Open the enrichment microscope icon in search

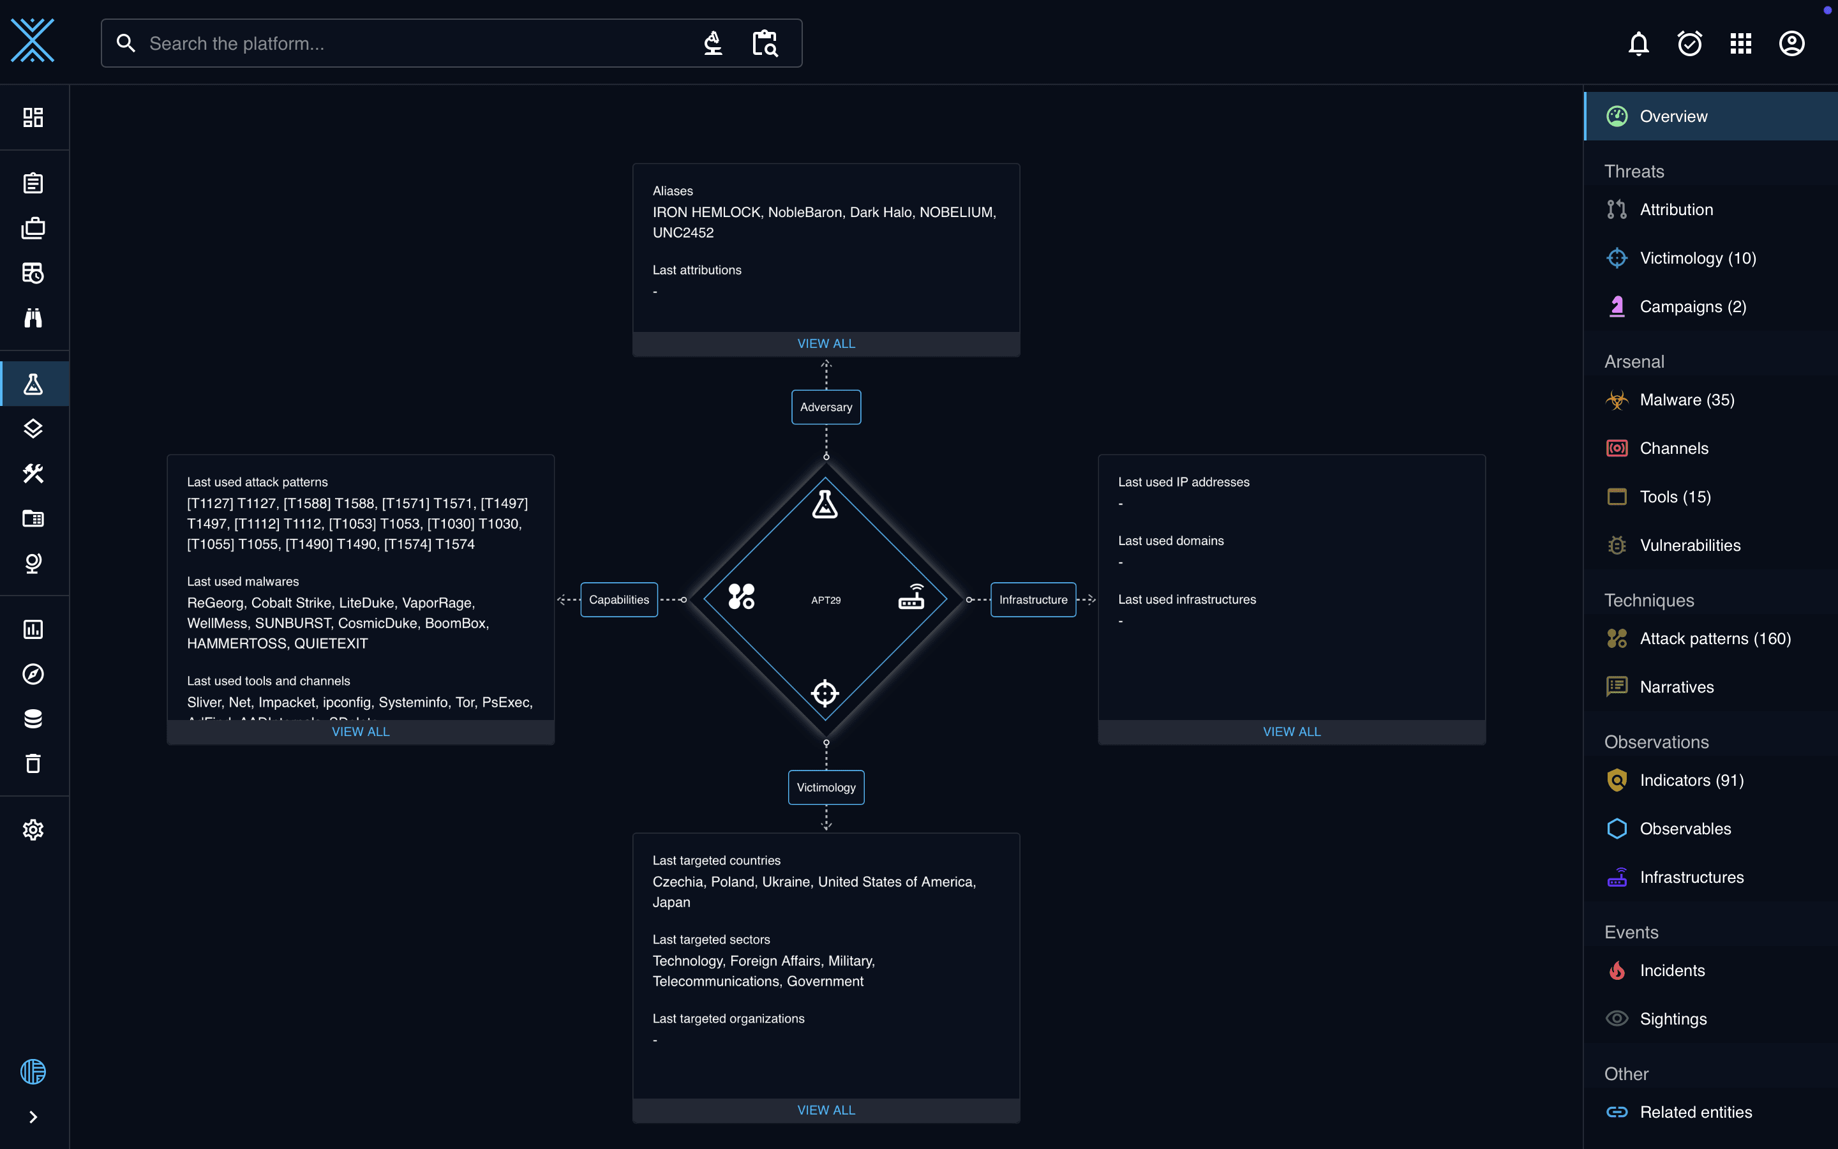[x=712, y=43]
